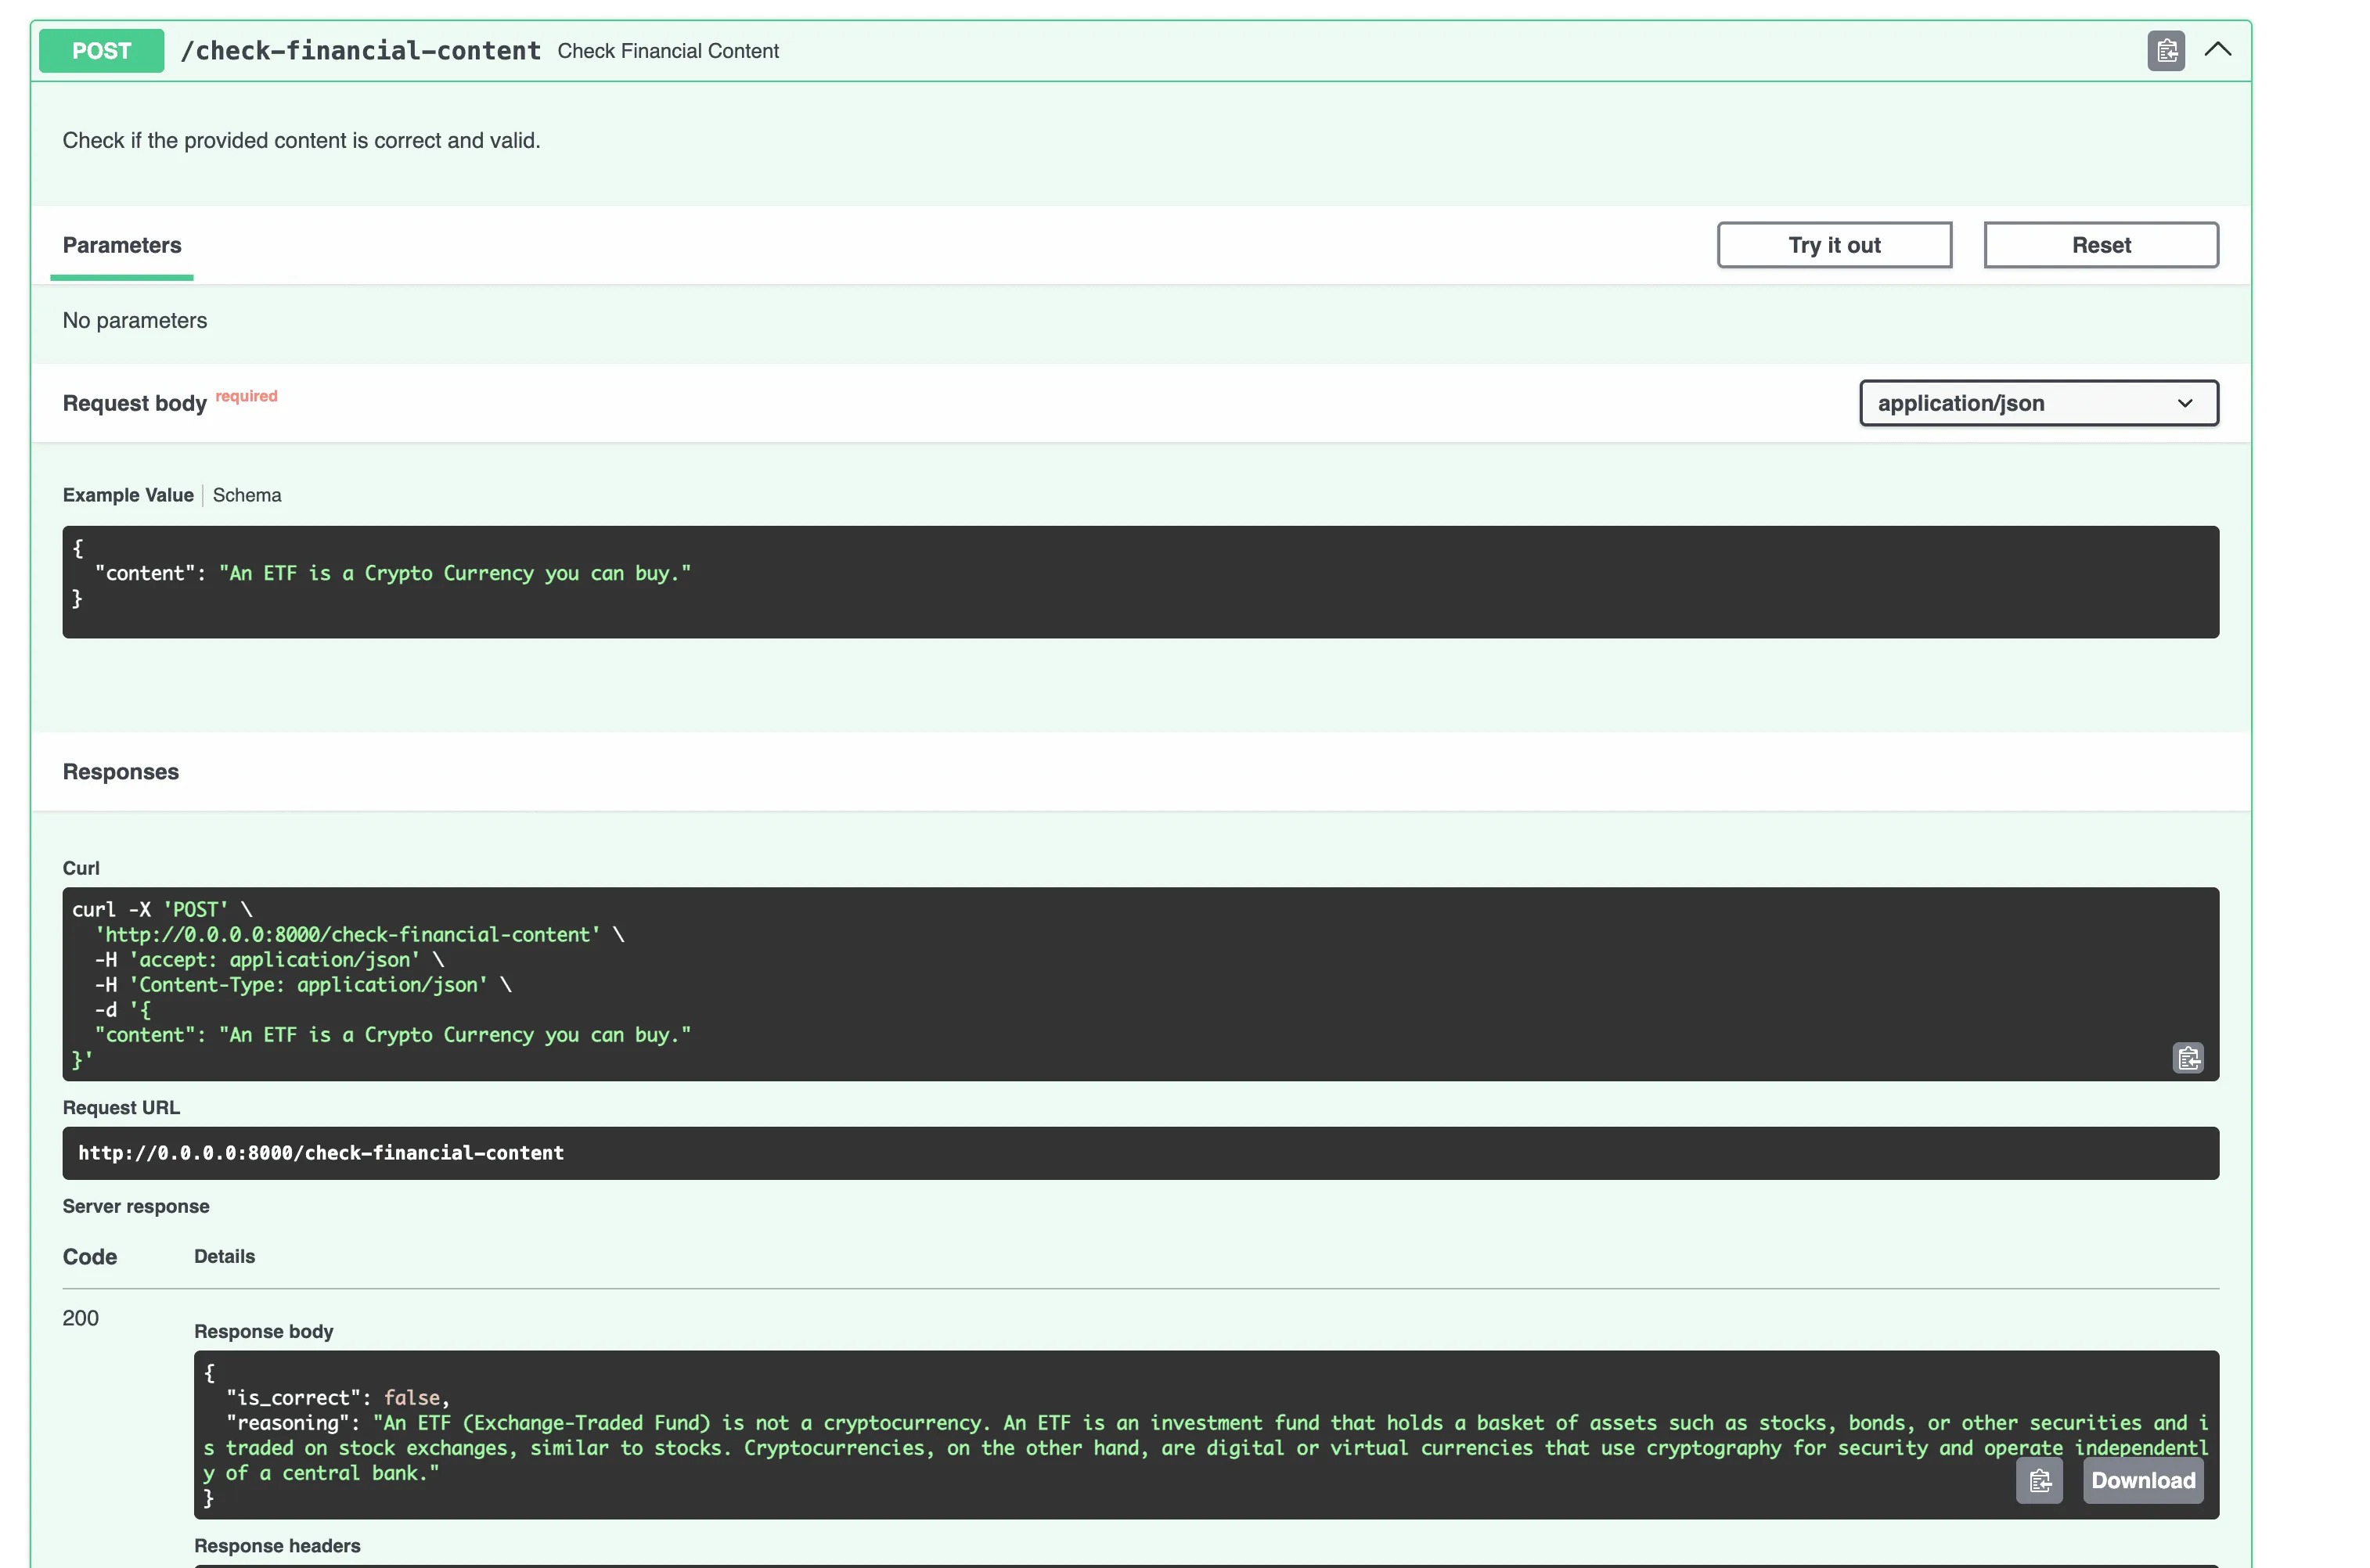Viewport: 2370px width, 1568px height.
Task: Click the Response body label
Action: click(264, 1331)
